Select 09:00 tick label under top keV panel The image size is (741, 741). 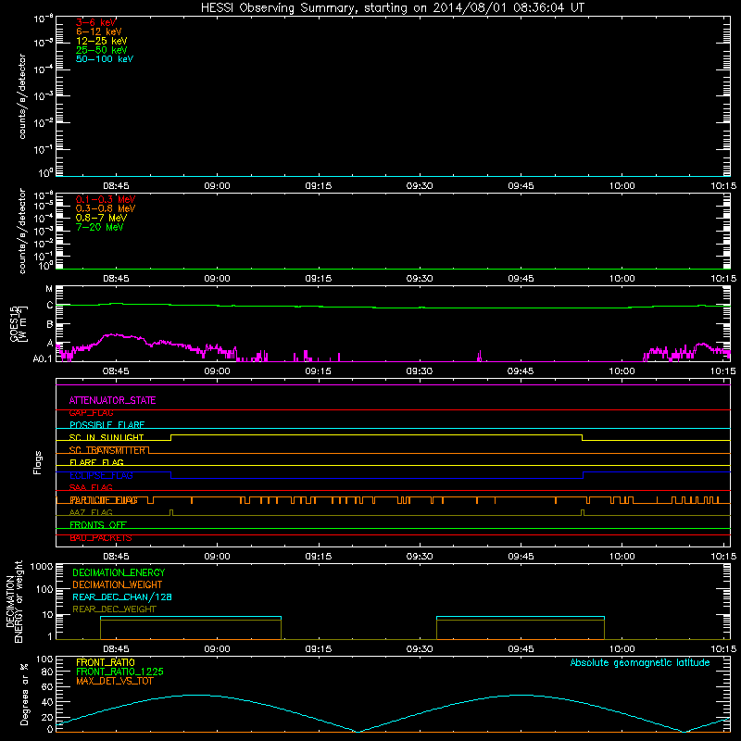218,186
